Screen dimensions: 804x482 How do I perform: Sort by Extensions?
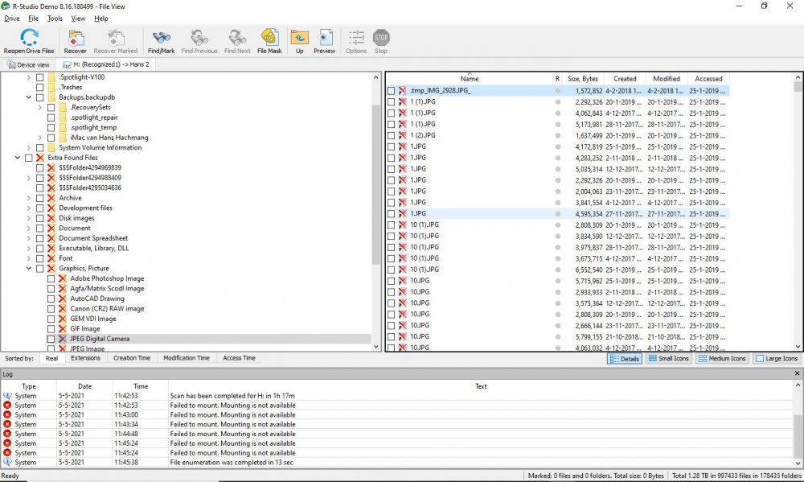(x=85, y=358)
